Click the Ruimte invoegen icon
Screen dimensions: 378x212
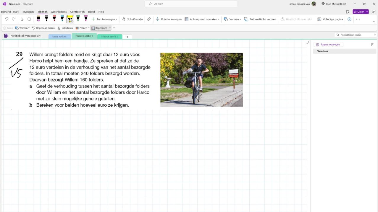click(x=158, y=19)
